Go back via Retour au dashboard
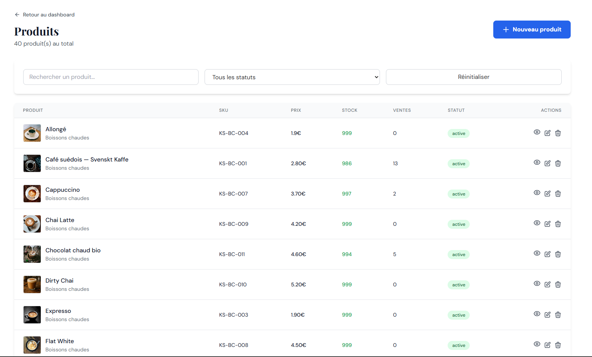Image resolution: width=592 pixels, height=357 pixels. (45, 15)
